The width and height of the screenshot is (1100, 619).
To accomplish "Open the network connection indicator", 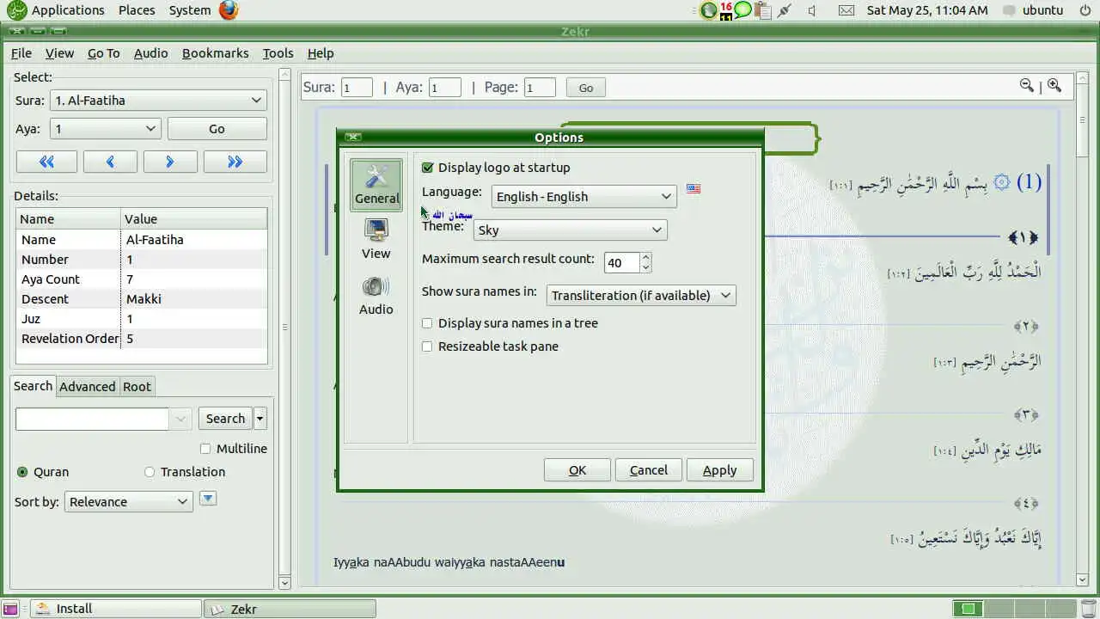I will pyautogui.click(x=784, y=10).
